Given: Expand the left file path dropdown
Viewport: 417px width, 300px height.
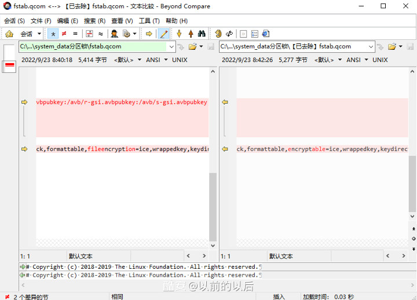Looking at the screenshot, I should point(171,46).
